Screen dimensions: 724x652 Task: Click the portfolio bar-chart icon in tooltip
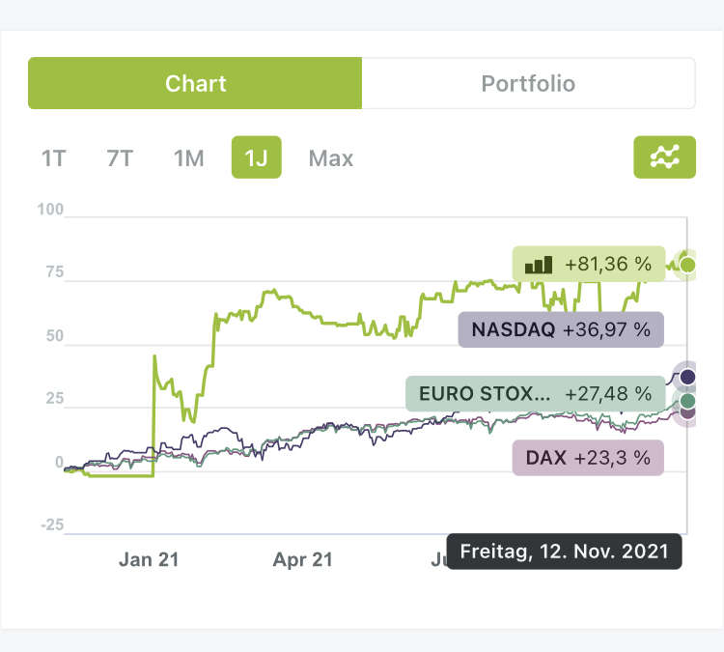pyautogui.click(x=539, y=263)
